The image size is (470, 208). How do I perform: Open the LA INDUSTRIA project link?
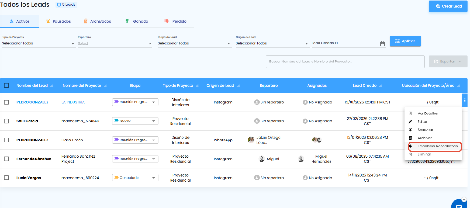(x=73, y=102)
